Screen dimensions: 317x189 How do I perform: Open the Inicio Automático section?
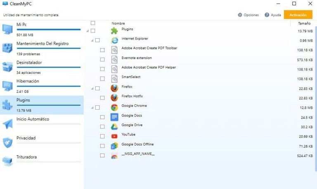pyautogui.click(x=42, y=124)
